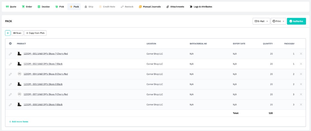Remove the Shoes 7 Black row
Viewport: 311px width, 131px height.
click(x=301, y=64)
